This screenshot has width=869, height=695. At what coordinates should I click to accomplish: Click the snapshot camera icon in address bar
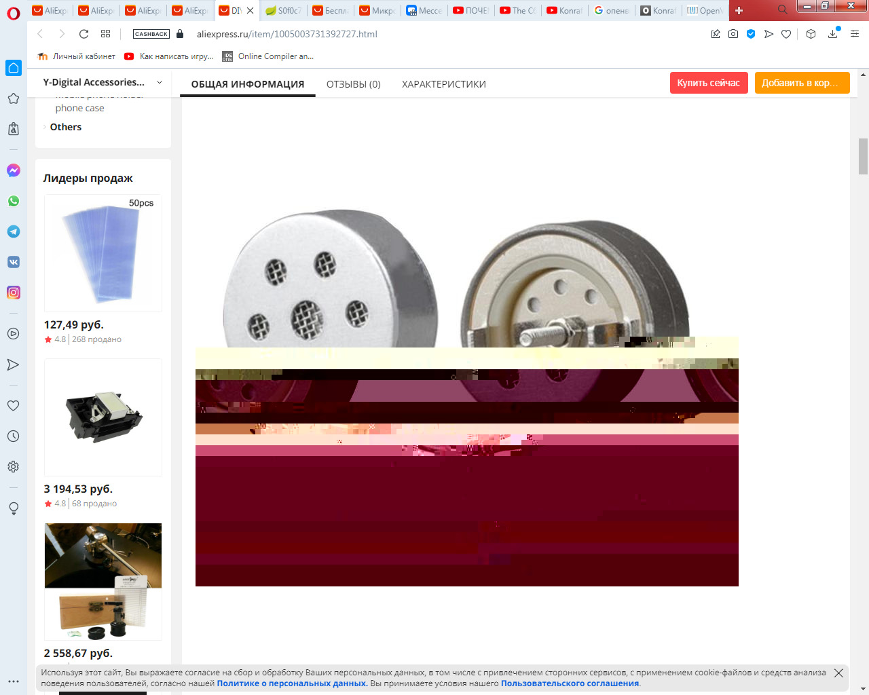pyautogui.click(x=733, y=34)
